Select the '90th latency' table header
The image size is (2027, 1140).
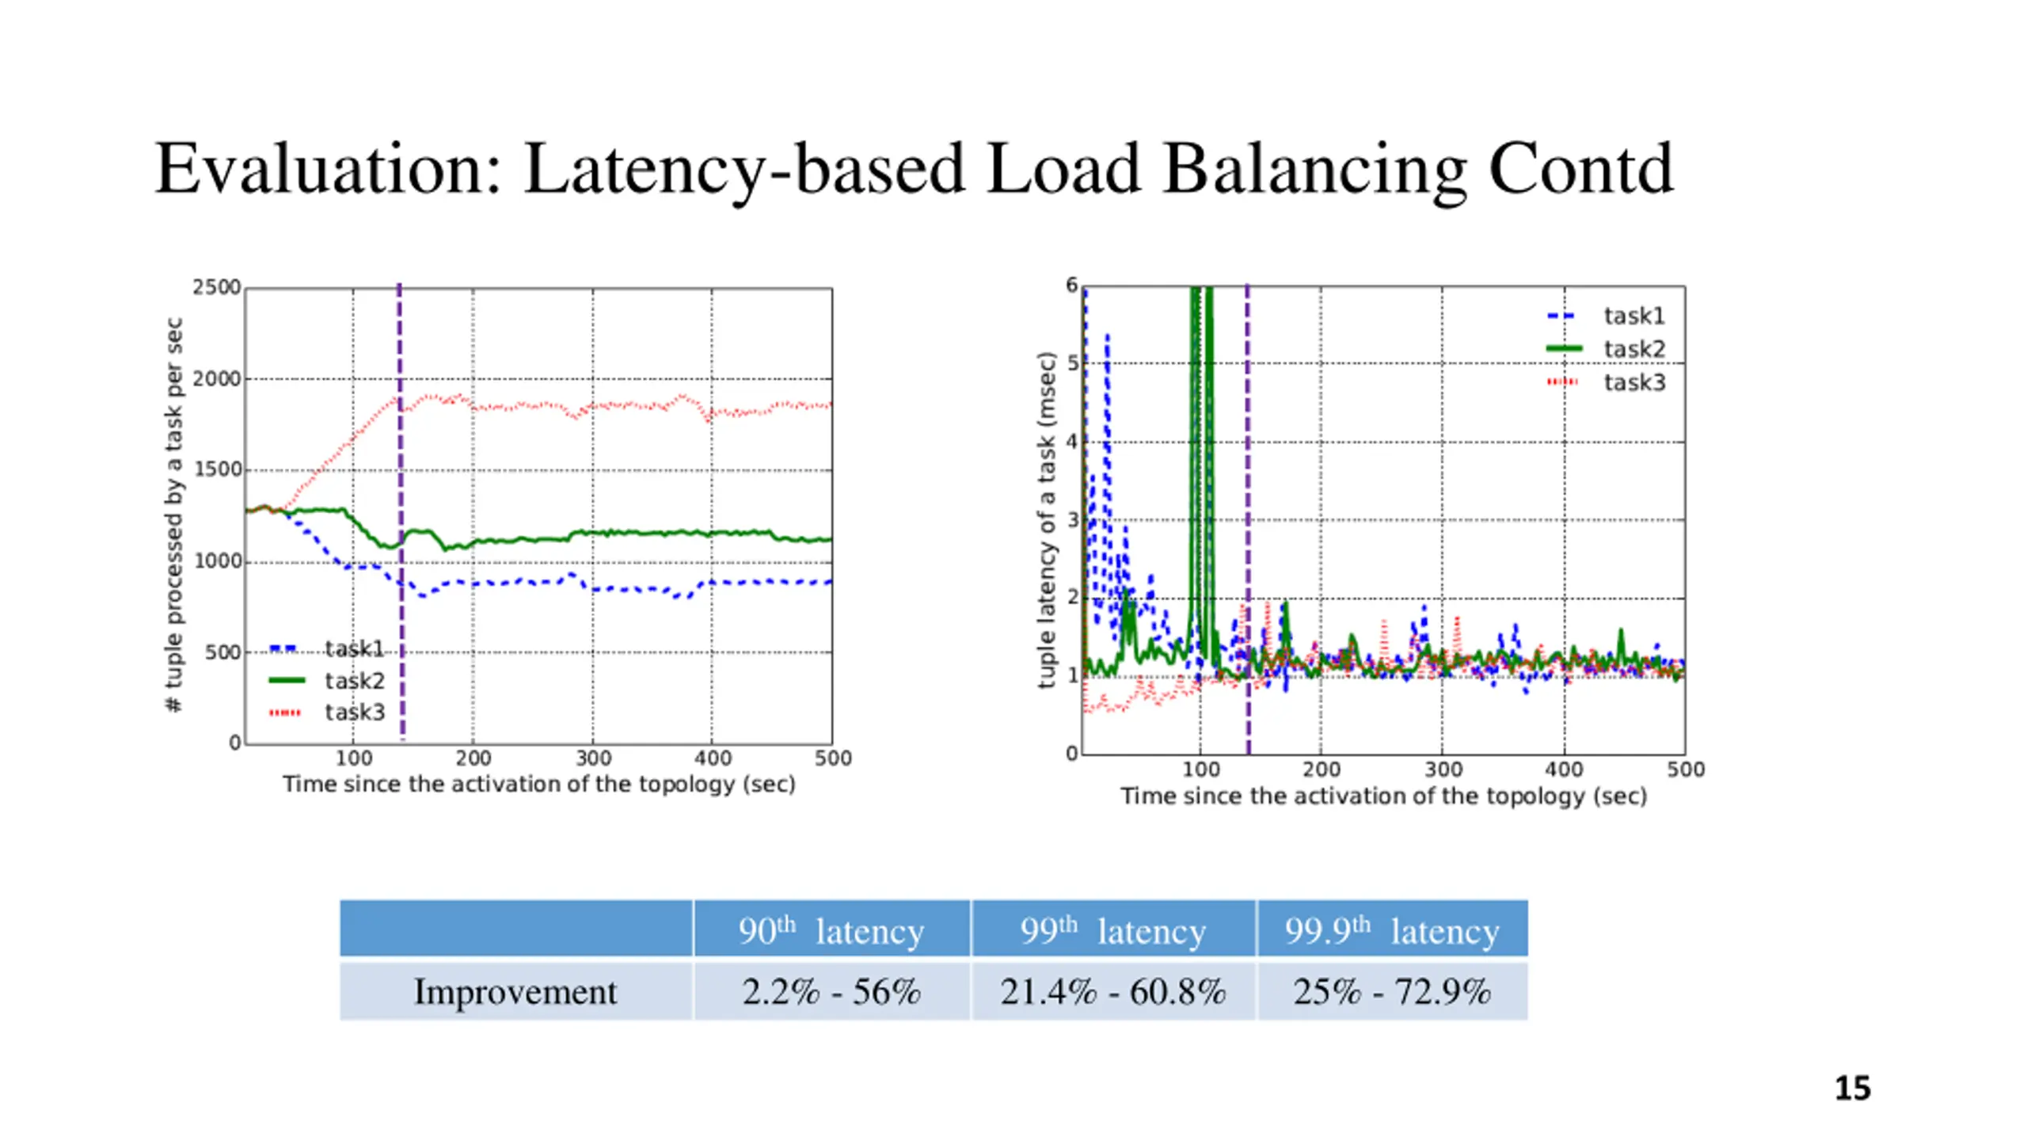click(x=831, y=929)
